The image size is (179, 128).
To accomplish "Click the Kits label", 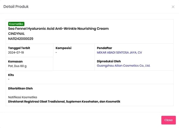I will pos(11,75).
